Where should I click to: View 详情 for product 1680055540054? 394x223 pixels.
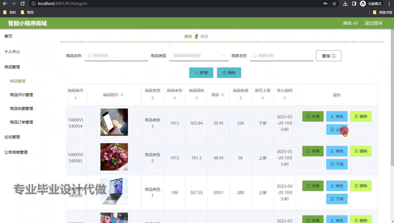click(313, 116)
